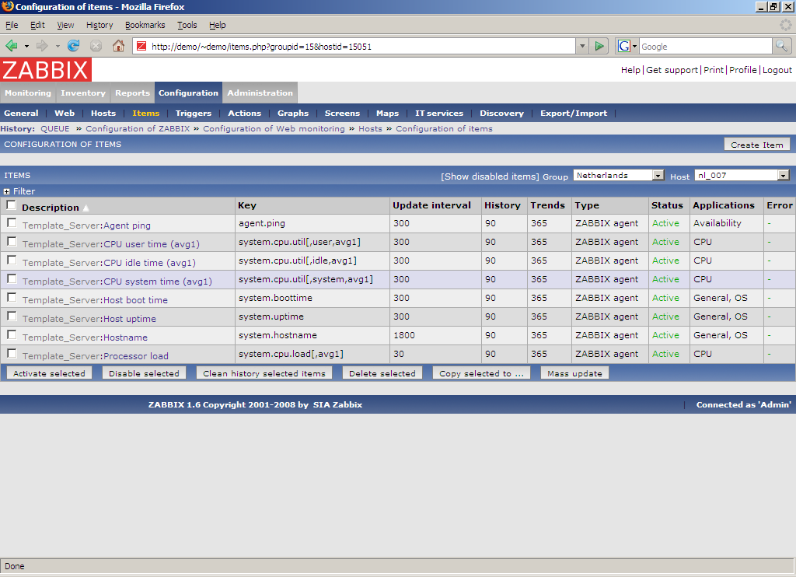Screen dimensions: 796x577
Task: Open the Agent ping item link
Action: pyautogui.click(x=127, y=226)
